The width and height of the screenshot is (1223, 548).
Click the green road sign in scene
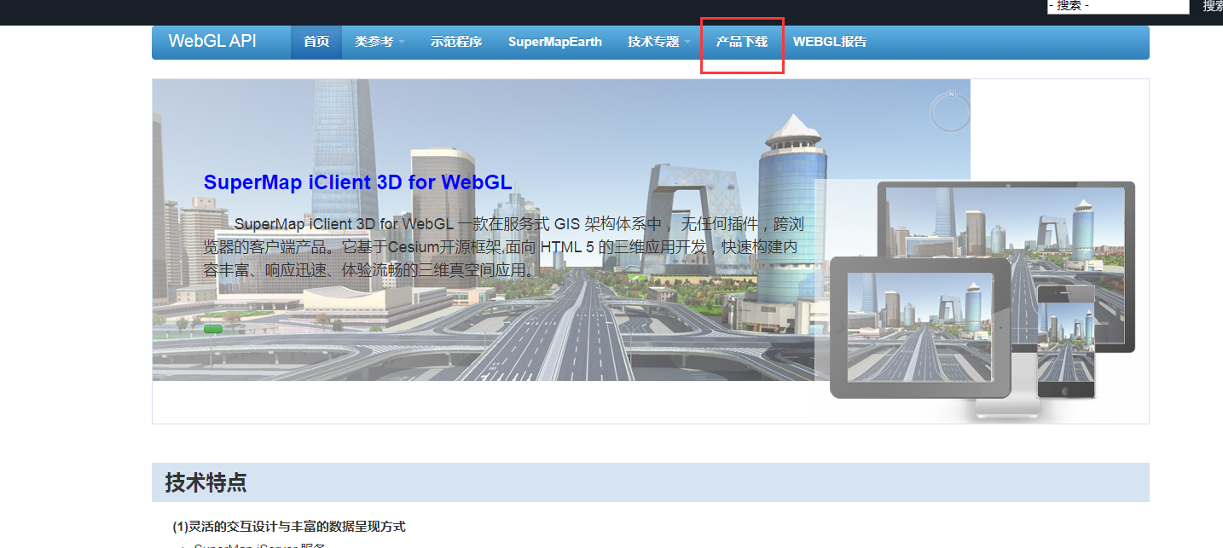coord(213,329)
